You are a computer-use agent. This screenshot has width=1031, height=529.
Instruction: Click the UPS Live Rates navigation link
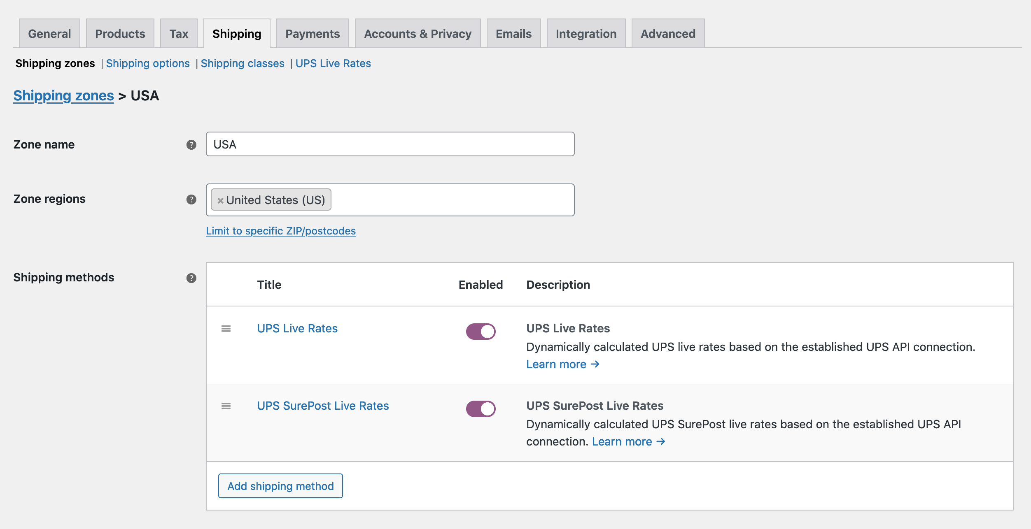click(x=333, y=62)
